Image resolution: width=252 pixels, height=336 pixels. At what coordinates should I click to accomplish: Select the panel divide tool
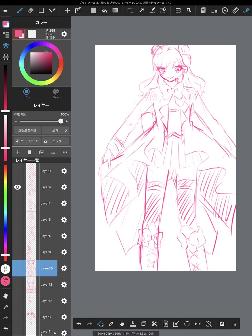178,10
